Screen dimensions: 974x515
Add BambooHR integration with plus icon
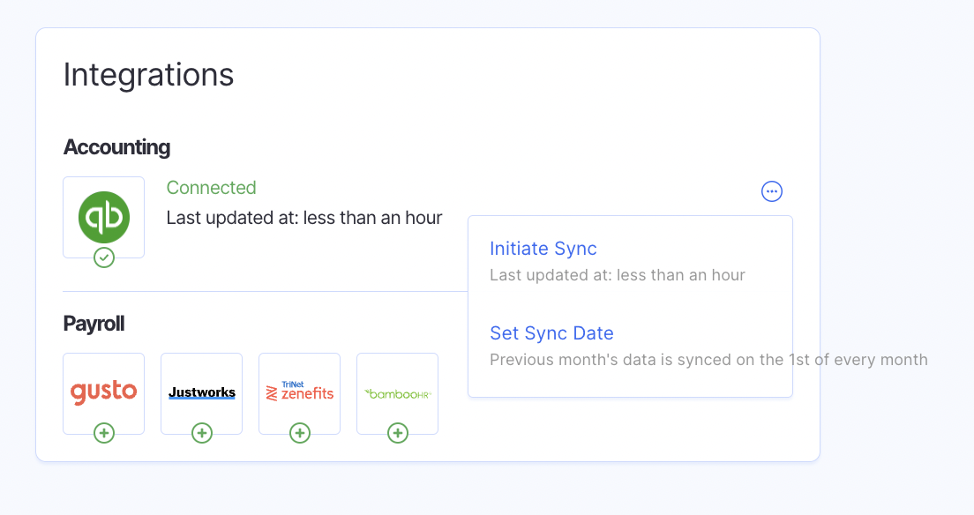pos(398,433)
